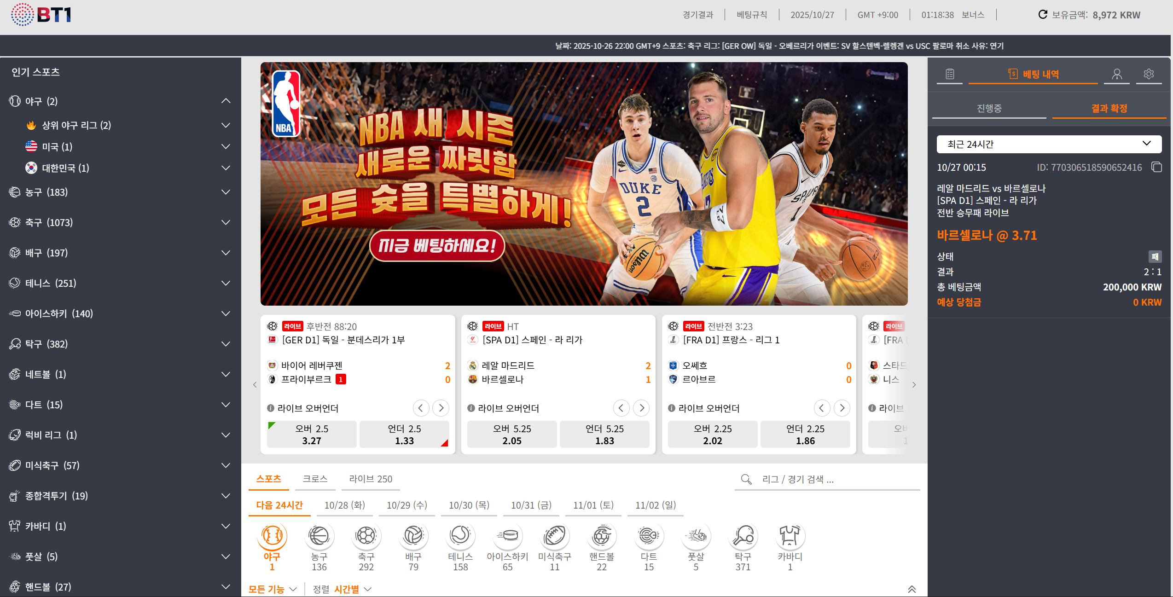Switch to the 진행중 bets tab
Screen dimensions: 1173x597
coord(989,108)
